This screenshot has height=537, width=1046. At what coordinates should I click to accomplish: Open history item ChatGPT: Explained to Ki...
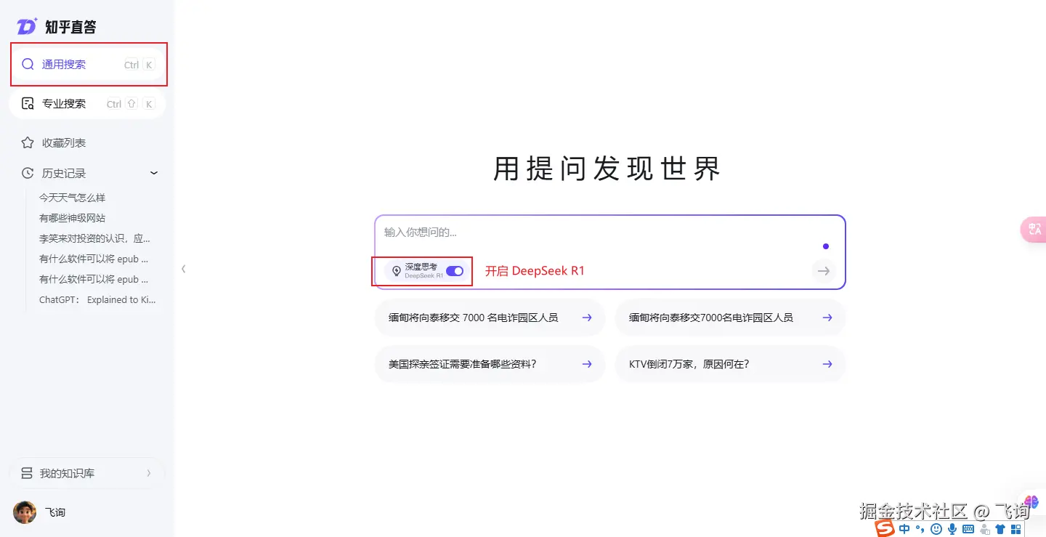coord(97,299)
